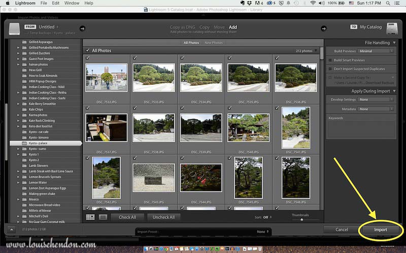Open the Apple menu icon
Viewport: 406px width, 253px height.
pyautogui.click(x=8, y=3)
